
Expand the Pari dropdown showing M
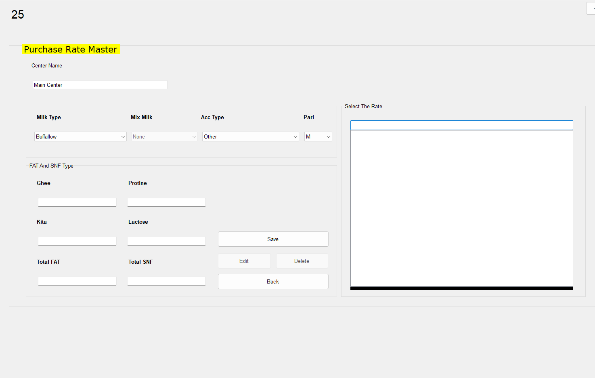point(318,136)
